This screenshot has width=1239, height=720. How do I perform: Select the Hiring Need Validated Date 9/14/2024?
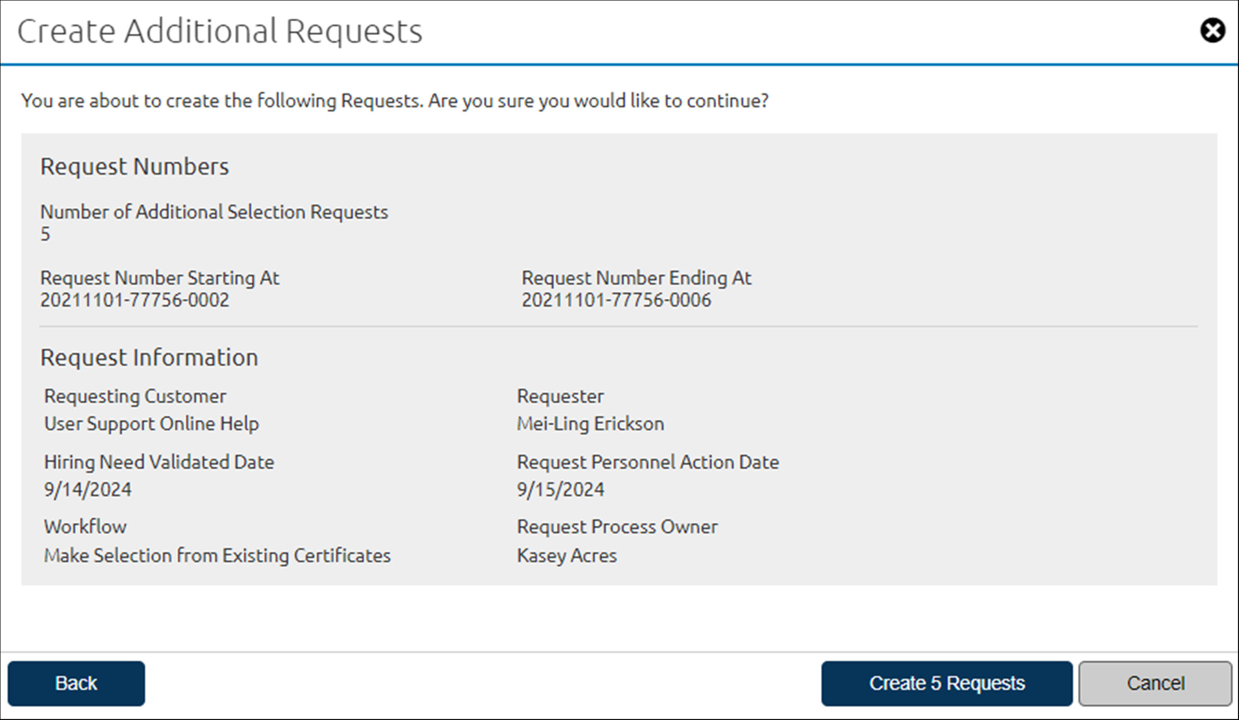click(88, 489)
